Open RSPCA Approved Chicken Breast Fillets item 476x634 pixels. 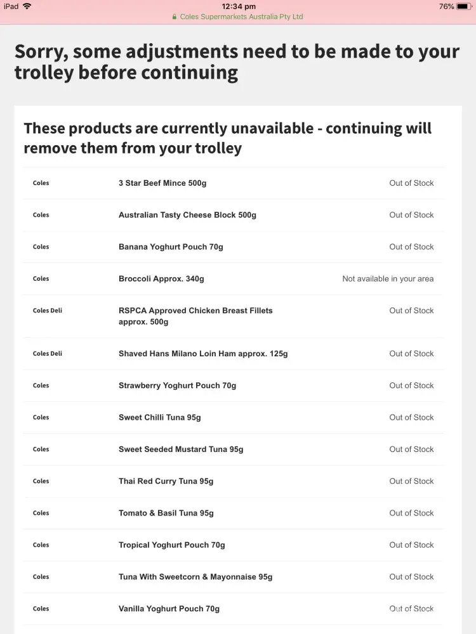(195, 316)
